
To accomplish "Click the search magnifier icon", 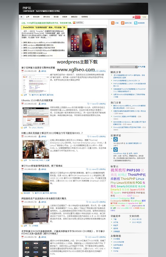I will click(136, 67).
